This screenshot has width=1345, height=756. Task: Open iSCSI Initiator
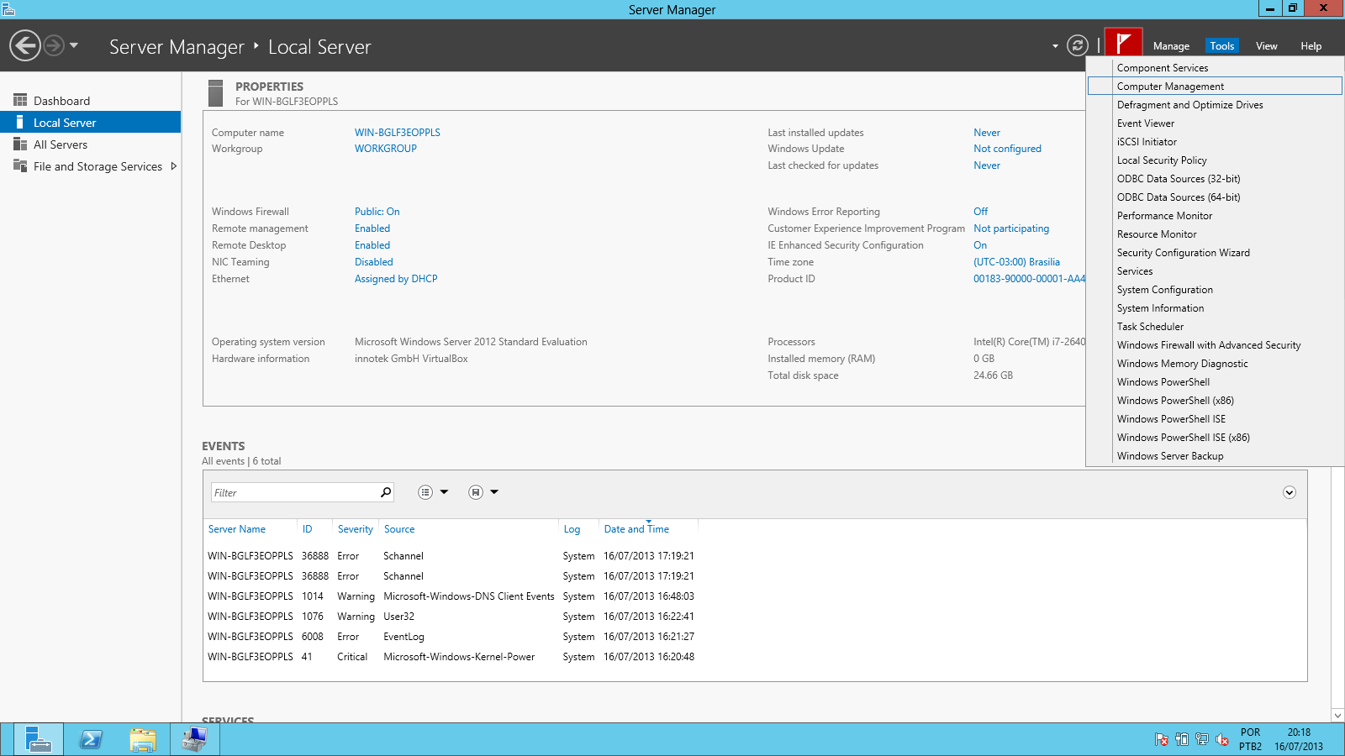click(x=1215, y=142)
